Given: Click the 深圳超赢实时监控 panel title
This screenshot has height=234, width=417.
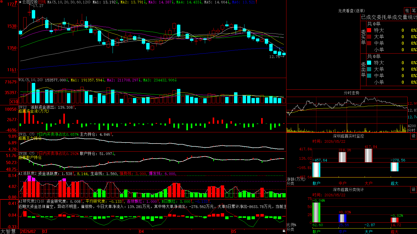Looking at the screenshot, I should 348,136.
